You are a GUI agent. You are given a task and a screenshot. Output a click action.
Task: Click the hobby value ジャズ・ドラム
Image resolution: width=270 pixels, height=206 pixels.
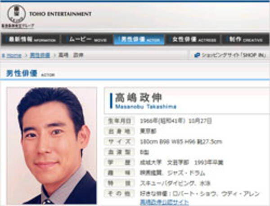click(186, 173)
